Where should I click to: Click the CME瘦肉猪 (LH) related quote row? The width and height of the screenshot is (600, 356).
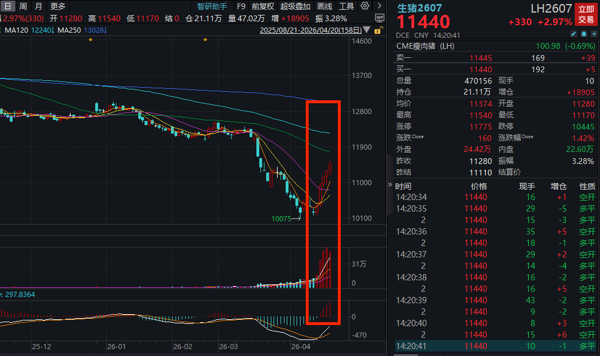tap(496, 46)
